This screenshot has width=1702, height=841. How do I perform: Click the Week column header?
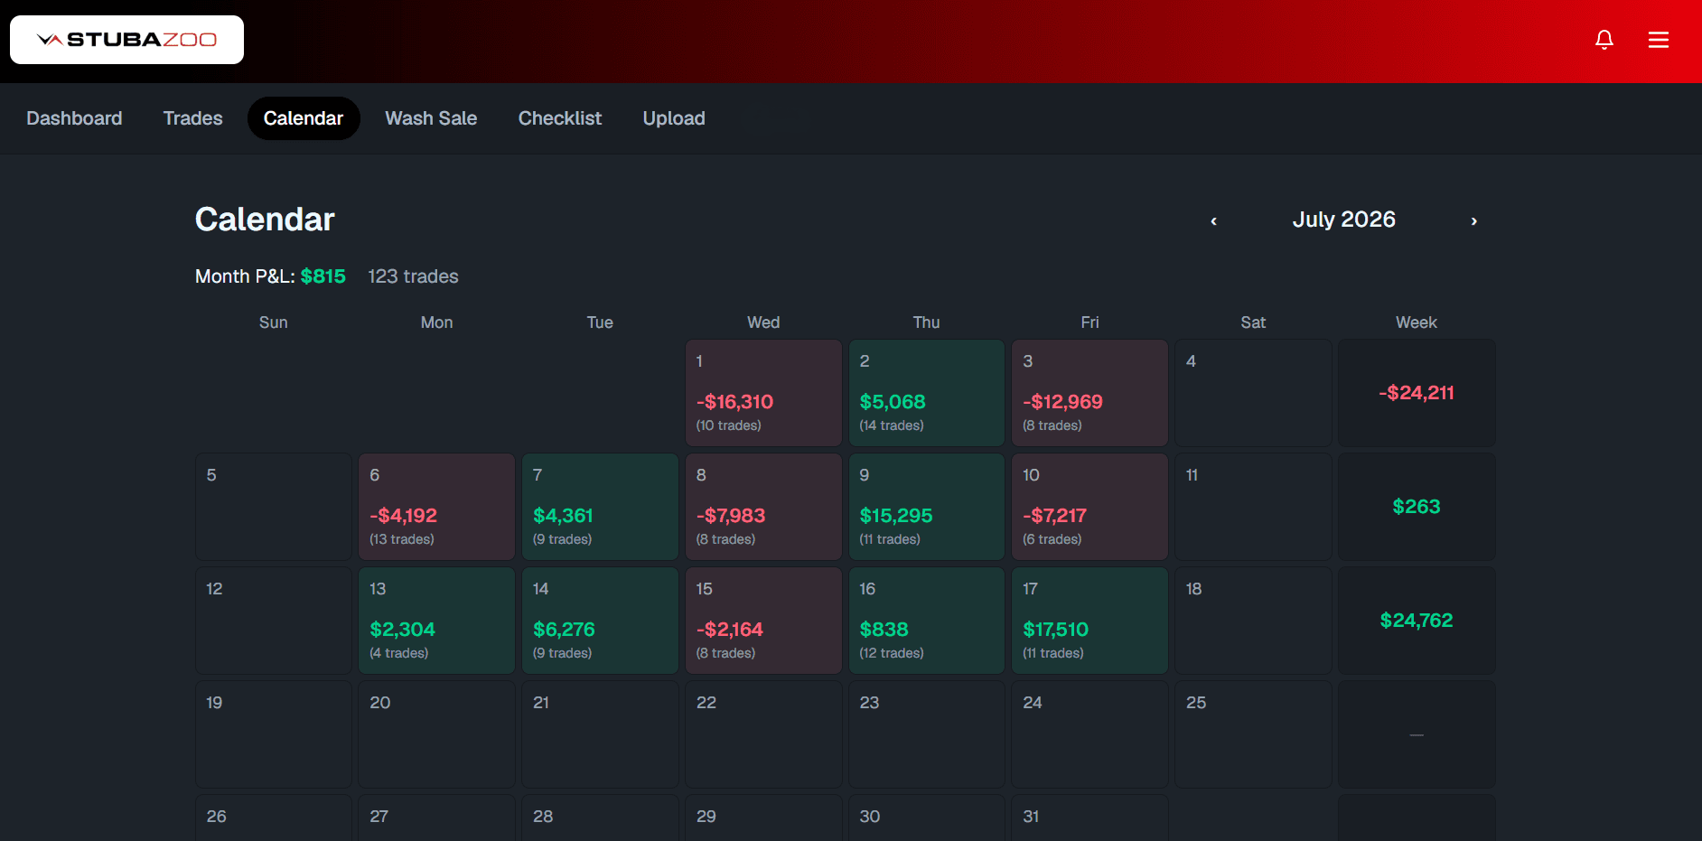point(1417,322)
